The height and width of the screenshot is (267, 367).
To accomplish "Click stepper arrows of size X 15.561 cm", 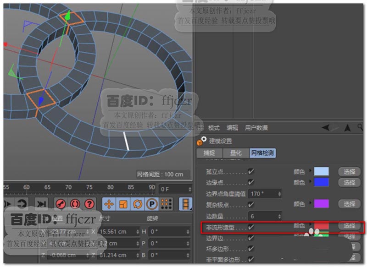I will (x=138, y=232).
